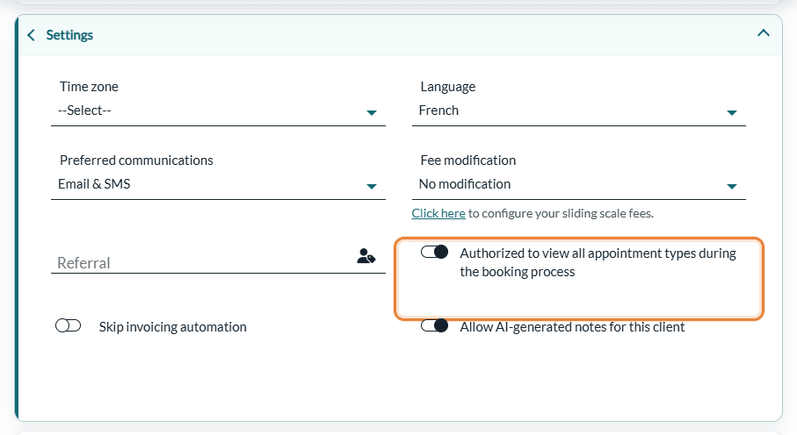Image resolution: width=797 pixels, height=435 pixels.
Task: Click the Preferred communications label
Action: point(136,160)
